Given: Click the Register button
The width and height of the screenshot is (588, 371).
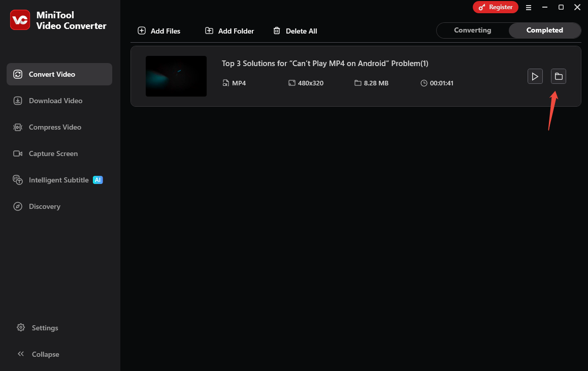Looking at the screenshot, I should [x=496, y=7].
